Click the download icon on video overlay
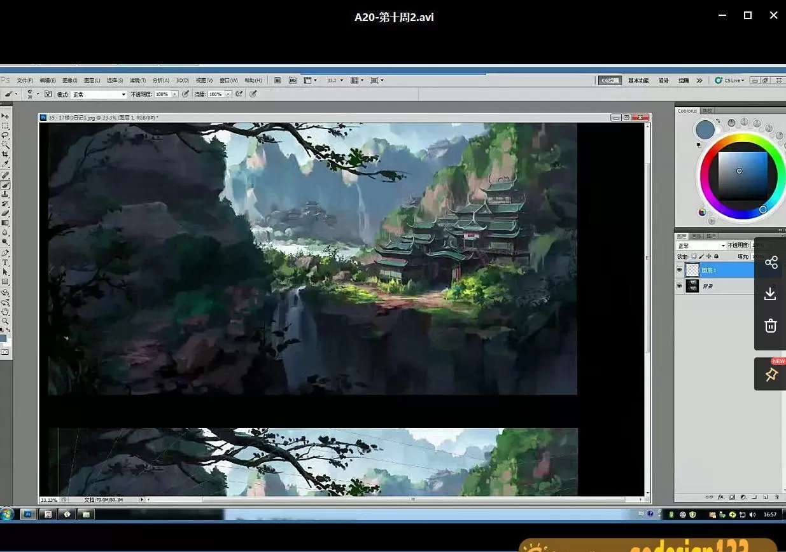Image resolution: width=786 pixels, height=552 pixels. coord(770,294)
